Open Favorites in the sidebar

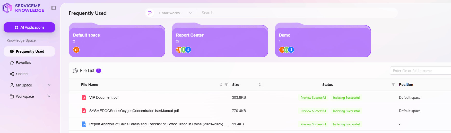pos(29,63)
